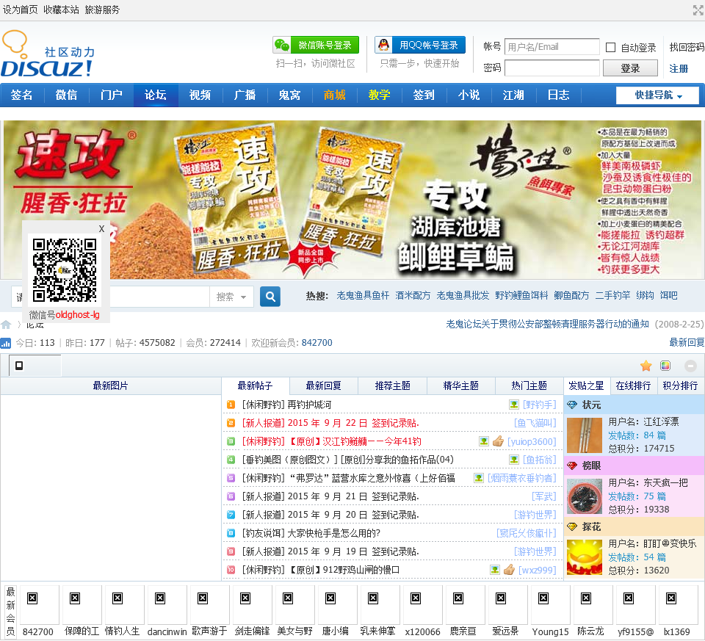Click the 榜眼 red diamond icon
The image size is (705, 641).
tap(572, 466)
